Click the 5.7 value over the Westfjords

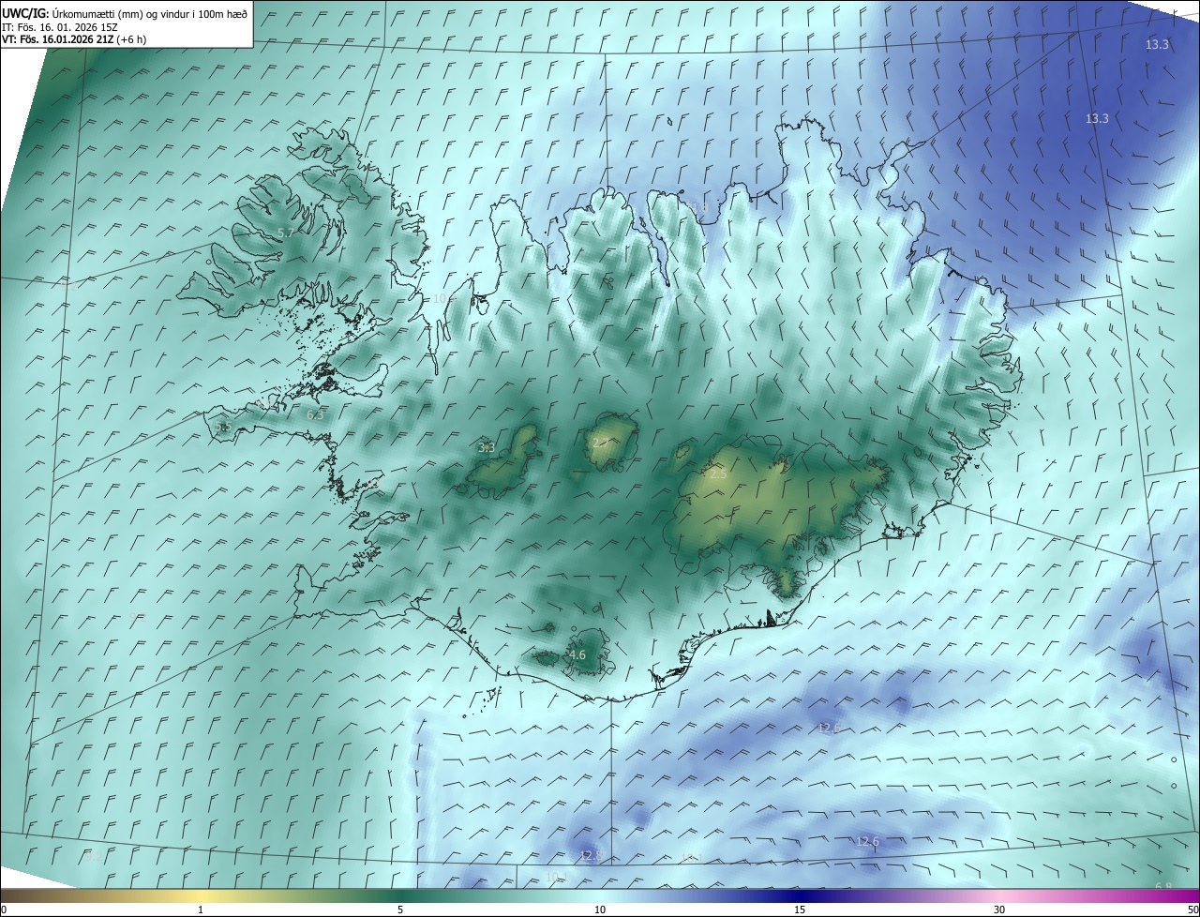click(286, 233)
